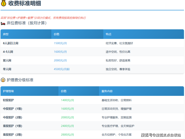Select the 特点 column header
Image resolution: width=185 pixels, height=139 pixels.
pos(108,34)
